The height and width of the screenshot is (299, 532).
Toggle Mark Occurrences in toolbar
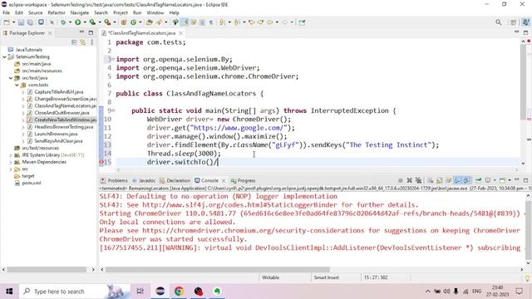point(185,22)
